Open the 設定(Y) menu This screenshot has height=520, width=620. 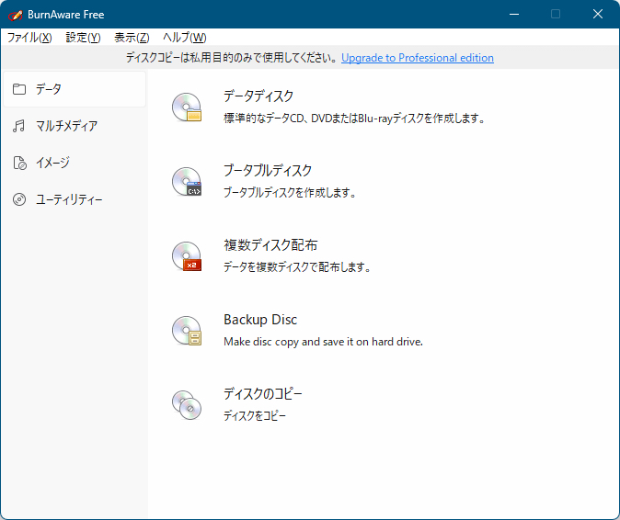(83, 38)
